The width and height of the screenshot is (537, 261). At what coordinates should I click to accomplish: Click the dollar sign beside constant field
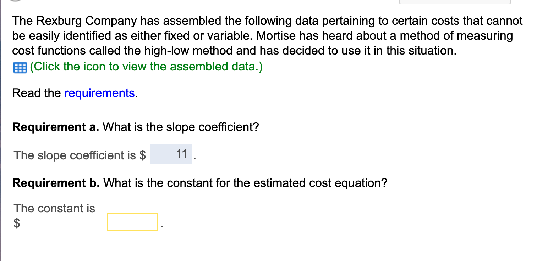pyautogui.click(x=17, y=223)
